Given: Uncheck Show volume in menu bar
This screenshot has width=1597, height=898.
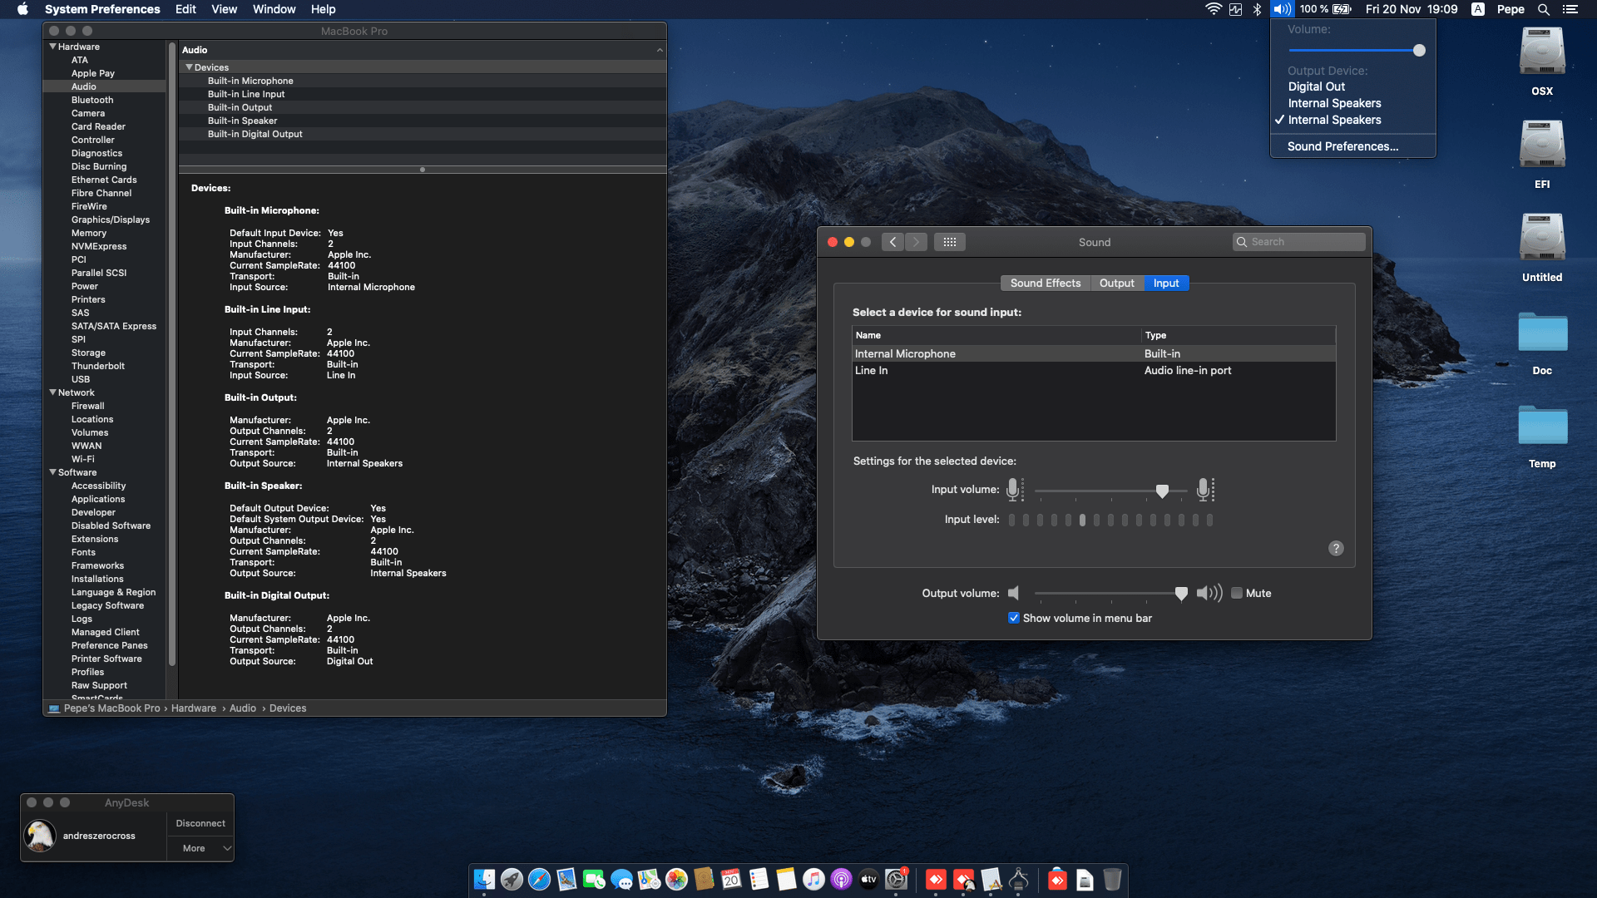Looking at the screenshot, I should coord(1014,618).
